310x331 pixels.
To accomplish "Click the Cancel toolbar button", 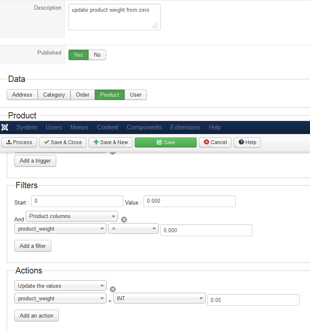I will tap(215, 142).
